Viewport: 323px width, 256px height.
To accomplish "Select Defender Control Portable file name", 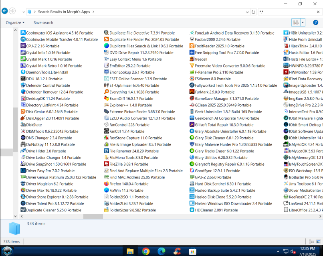I will coord(48,85).
